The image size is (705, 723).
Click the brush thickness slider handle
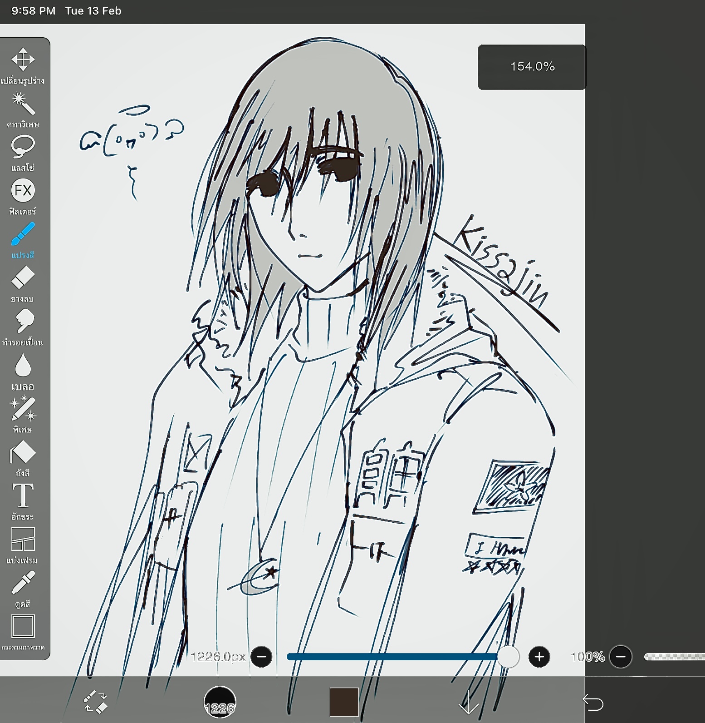(508, 657)
